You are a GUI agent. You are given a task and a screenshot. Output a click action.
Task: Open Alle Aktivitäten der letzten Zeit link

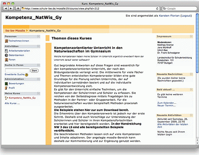[173, 126]
